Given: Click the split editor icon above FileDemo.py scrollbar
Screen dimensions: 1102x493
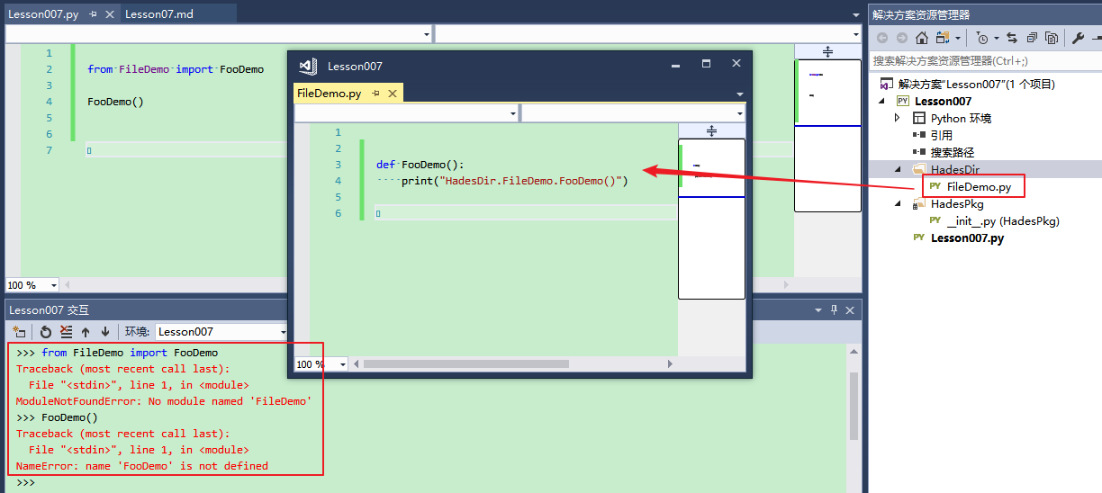Looking at the screenshot, I should [711, 131].
